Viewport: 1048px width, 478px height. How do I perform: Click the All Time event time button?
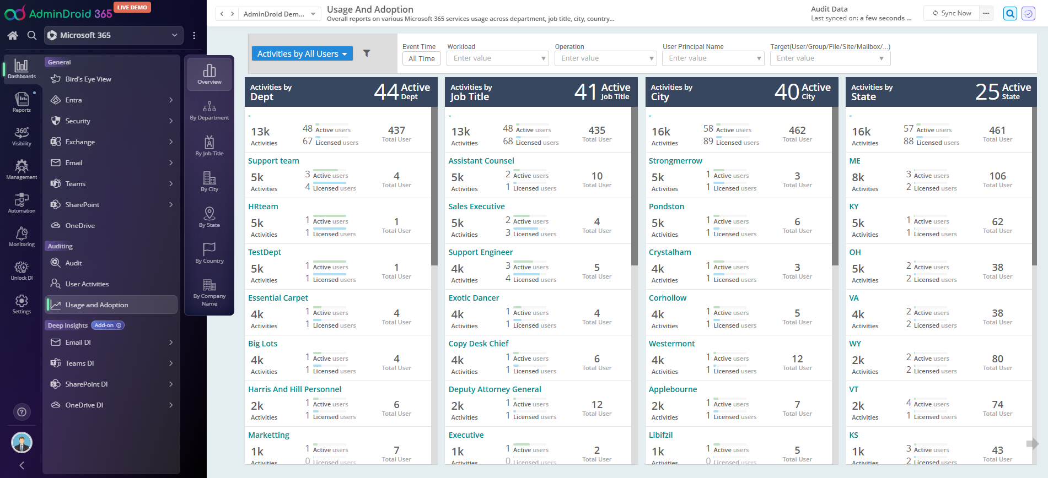[422, 58]
